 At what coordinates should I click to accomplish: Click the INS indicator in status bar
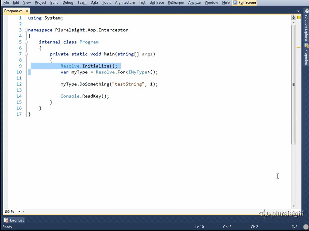(x=294, y=227)
